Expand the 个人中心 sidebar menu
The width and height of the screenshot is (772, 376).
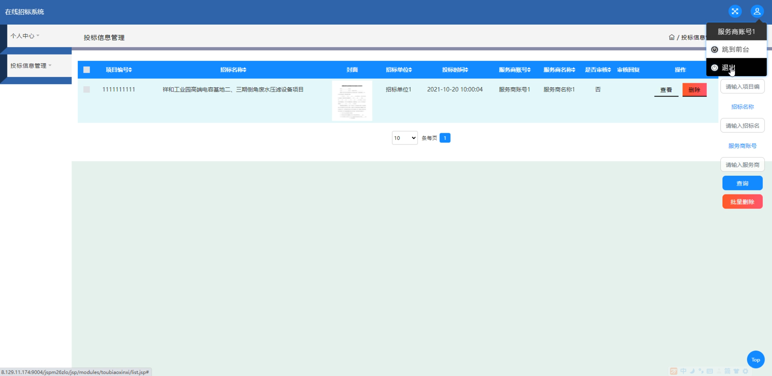tap(25, 36)
